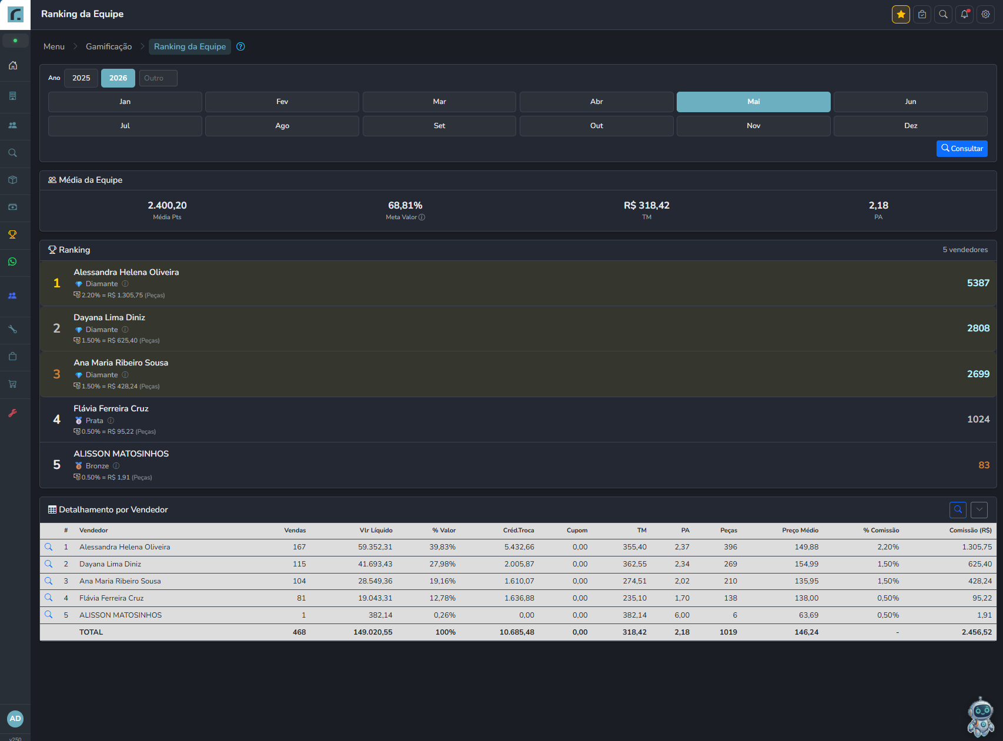Click the favorites star icon in header
The height and width of the screenshot is (741, 1003).
point(901,14)
